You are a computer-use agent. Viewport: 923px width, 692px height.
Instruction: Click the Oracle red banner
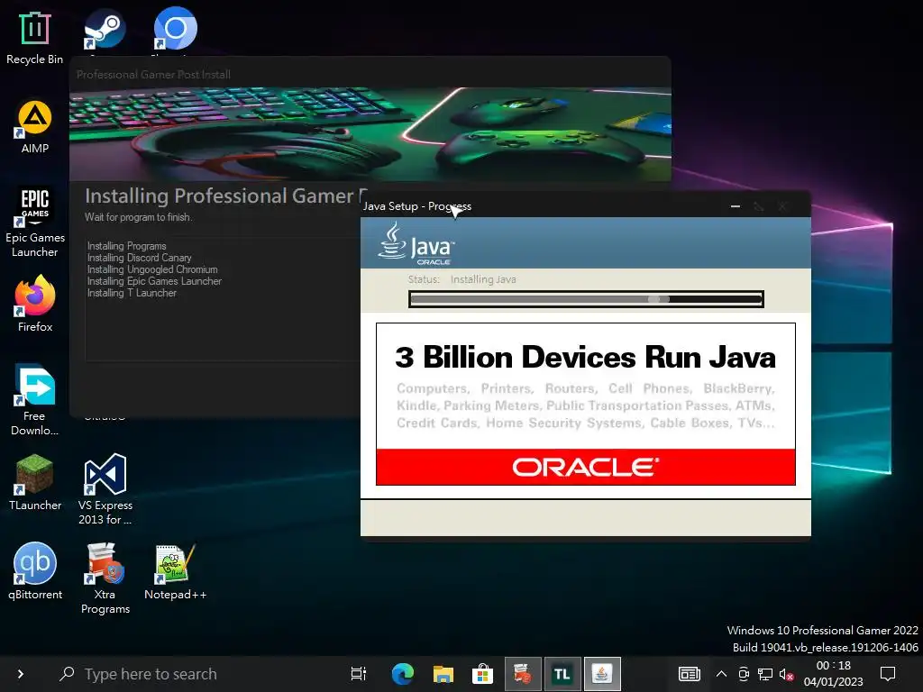pos(586,468)
